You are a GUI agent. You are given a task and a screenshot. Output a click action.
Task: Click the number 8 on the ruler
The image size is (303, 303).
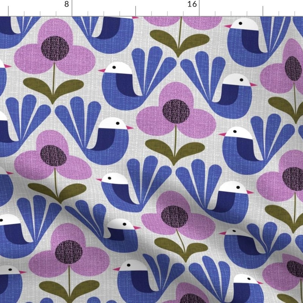pyautogui.click(x=67, y=6)
